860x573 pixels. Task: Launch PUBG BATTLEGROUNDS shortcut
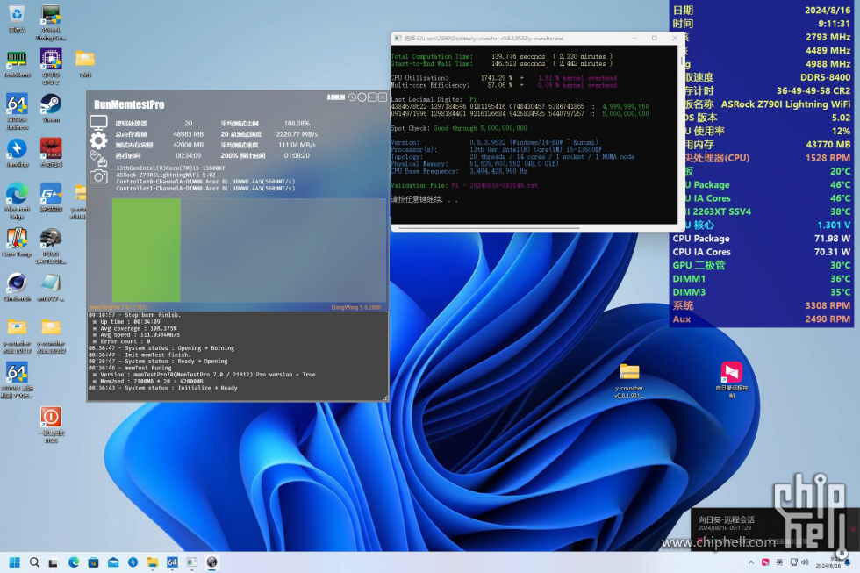51,247
